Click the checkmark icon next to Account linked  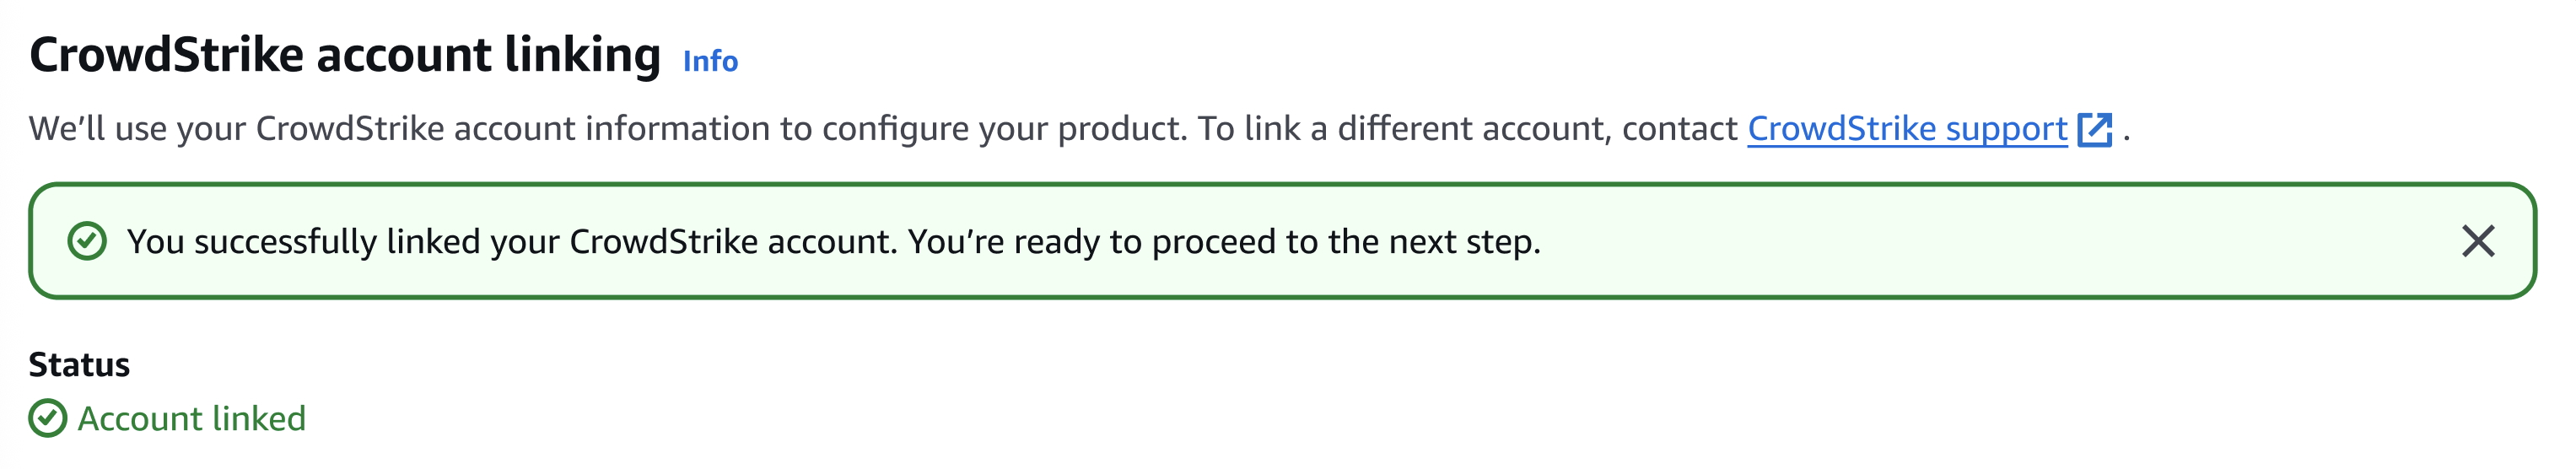(48, 418)
